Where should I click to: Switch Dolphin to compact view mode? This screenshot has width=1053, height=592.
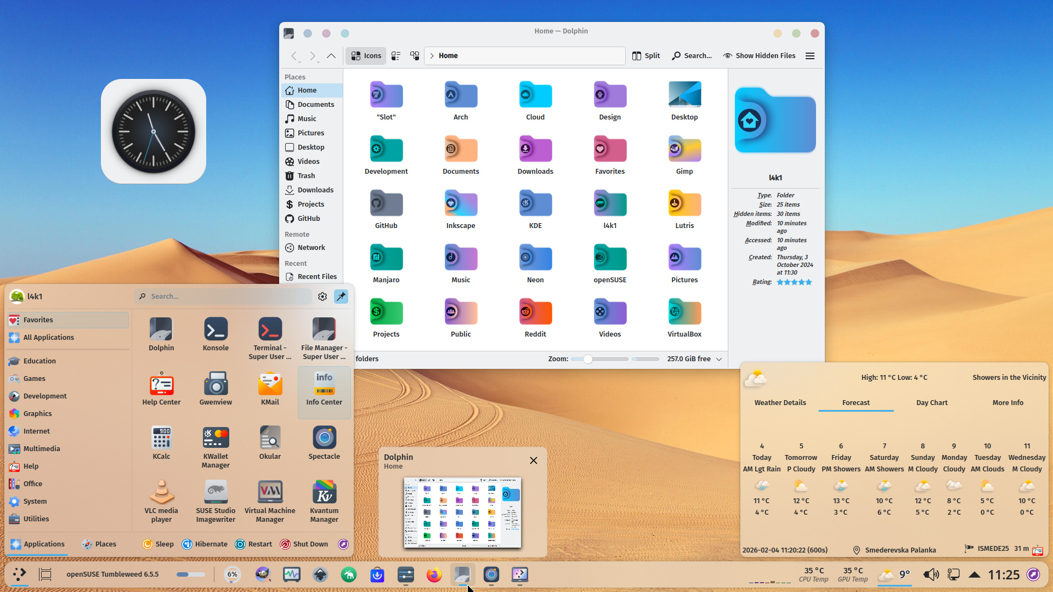click(x=396, y=56)
